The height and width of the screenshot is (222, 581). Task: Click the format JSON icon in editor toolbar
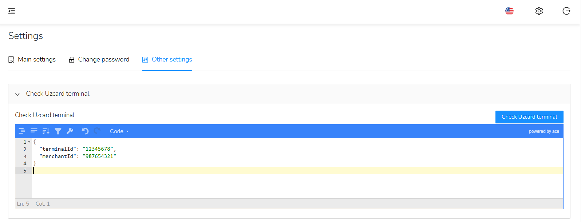coord(22,131)
